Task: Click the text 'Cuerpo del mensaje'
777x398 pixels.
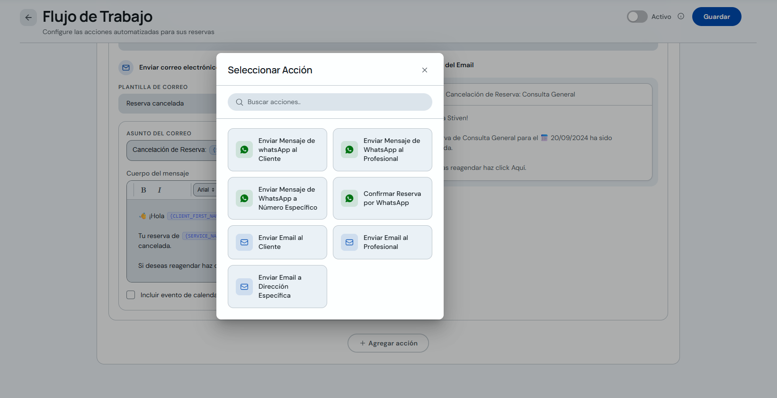Action: [158, 173]
